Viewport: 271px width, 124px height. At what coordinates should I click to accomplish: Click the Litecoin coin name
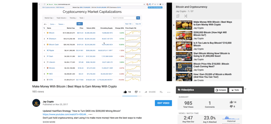click(x=52, y=62)
